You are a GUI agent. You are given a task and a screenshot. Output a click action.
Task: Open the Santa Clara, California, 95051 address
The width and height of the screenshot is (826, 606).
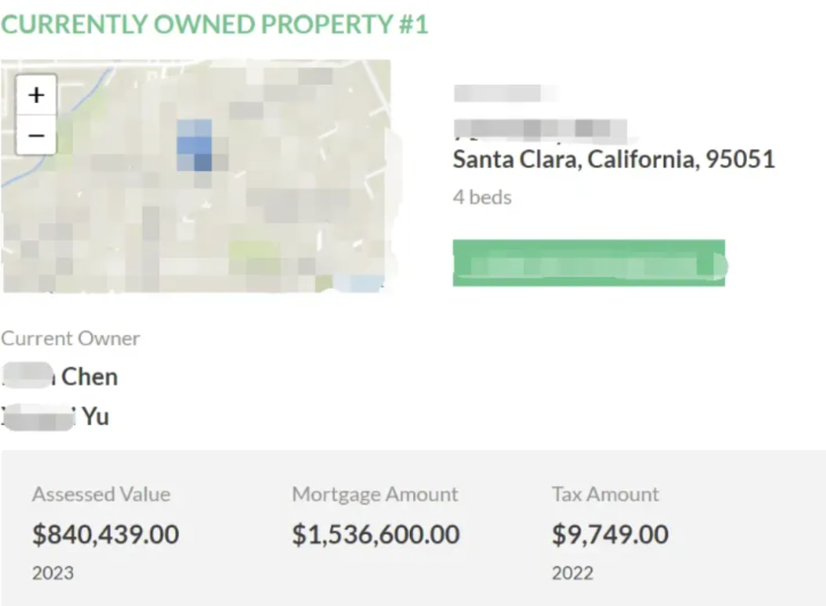(x=613, y=160)
